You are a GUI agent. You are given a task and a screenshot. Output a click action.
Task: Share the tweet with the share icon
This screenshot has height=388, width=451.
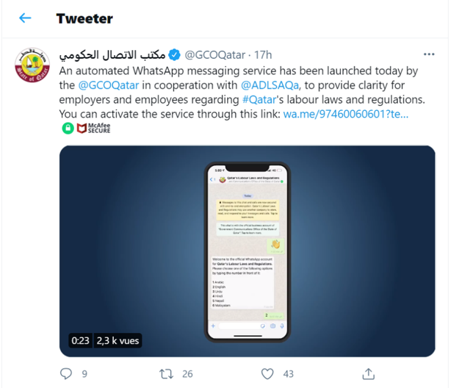click(369, 373)
